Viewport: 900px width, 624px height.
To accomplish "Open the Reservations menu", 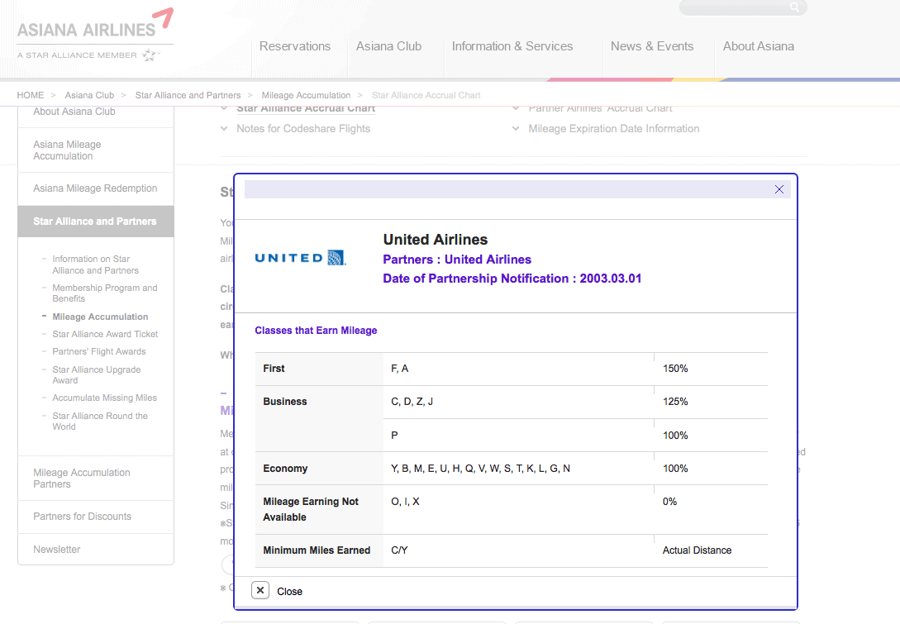I will tap(295, 46).
